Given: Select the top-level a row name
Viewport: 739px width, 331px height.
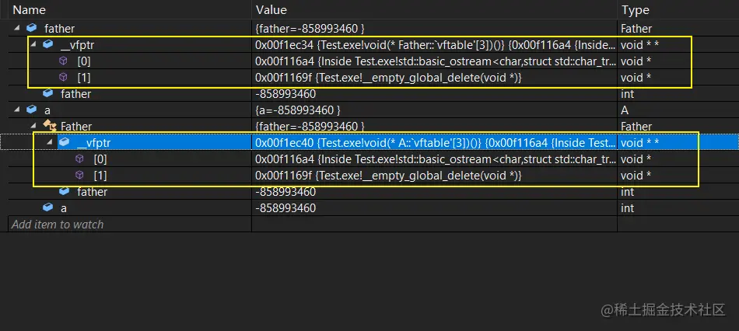Looking at the screenshot, I should (47, 110).
